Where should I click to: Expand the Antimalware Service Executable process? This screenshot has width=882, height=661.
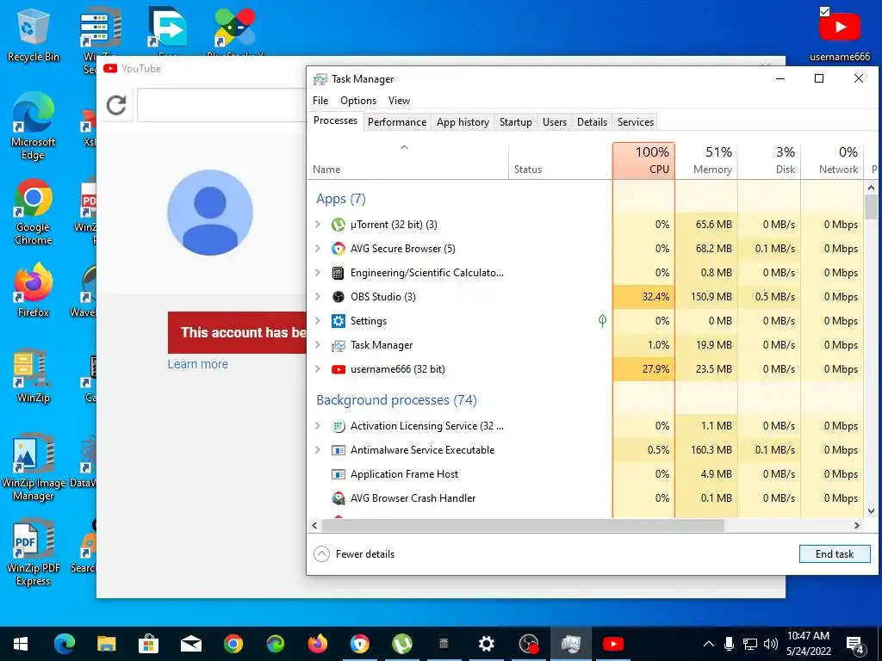318,450
